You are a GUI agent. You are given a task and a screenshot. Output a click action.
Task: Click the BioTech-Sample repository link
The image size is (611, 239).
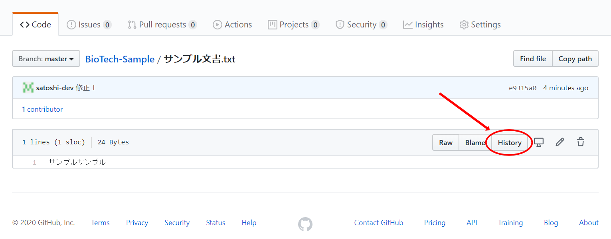[120, 59]
